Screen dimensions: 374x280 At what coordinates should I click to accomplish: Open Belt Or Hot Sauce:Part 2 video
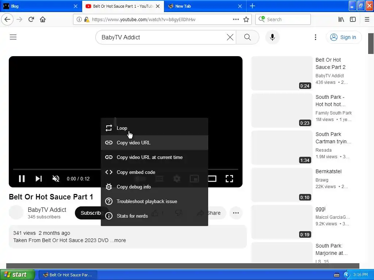(x=330, y=63)
